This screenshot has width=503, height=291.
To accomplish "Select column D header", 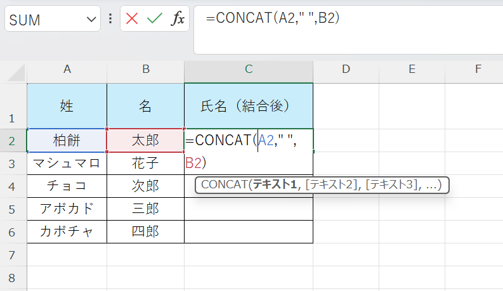I will 346,69.
